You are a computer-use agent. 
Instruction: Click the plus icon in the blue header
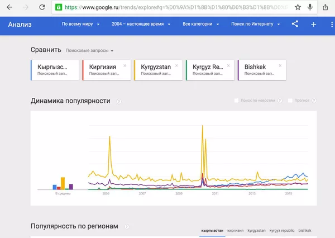point(313,25)
